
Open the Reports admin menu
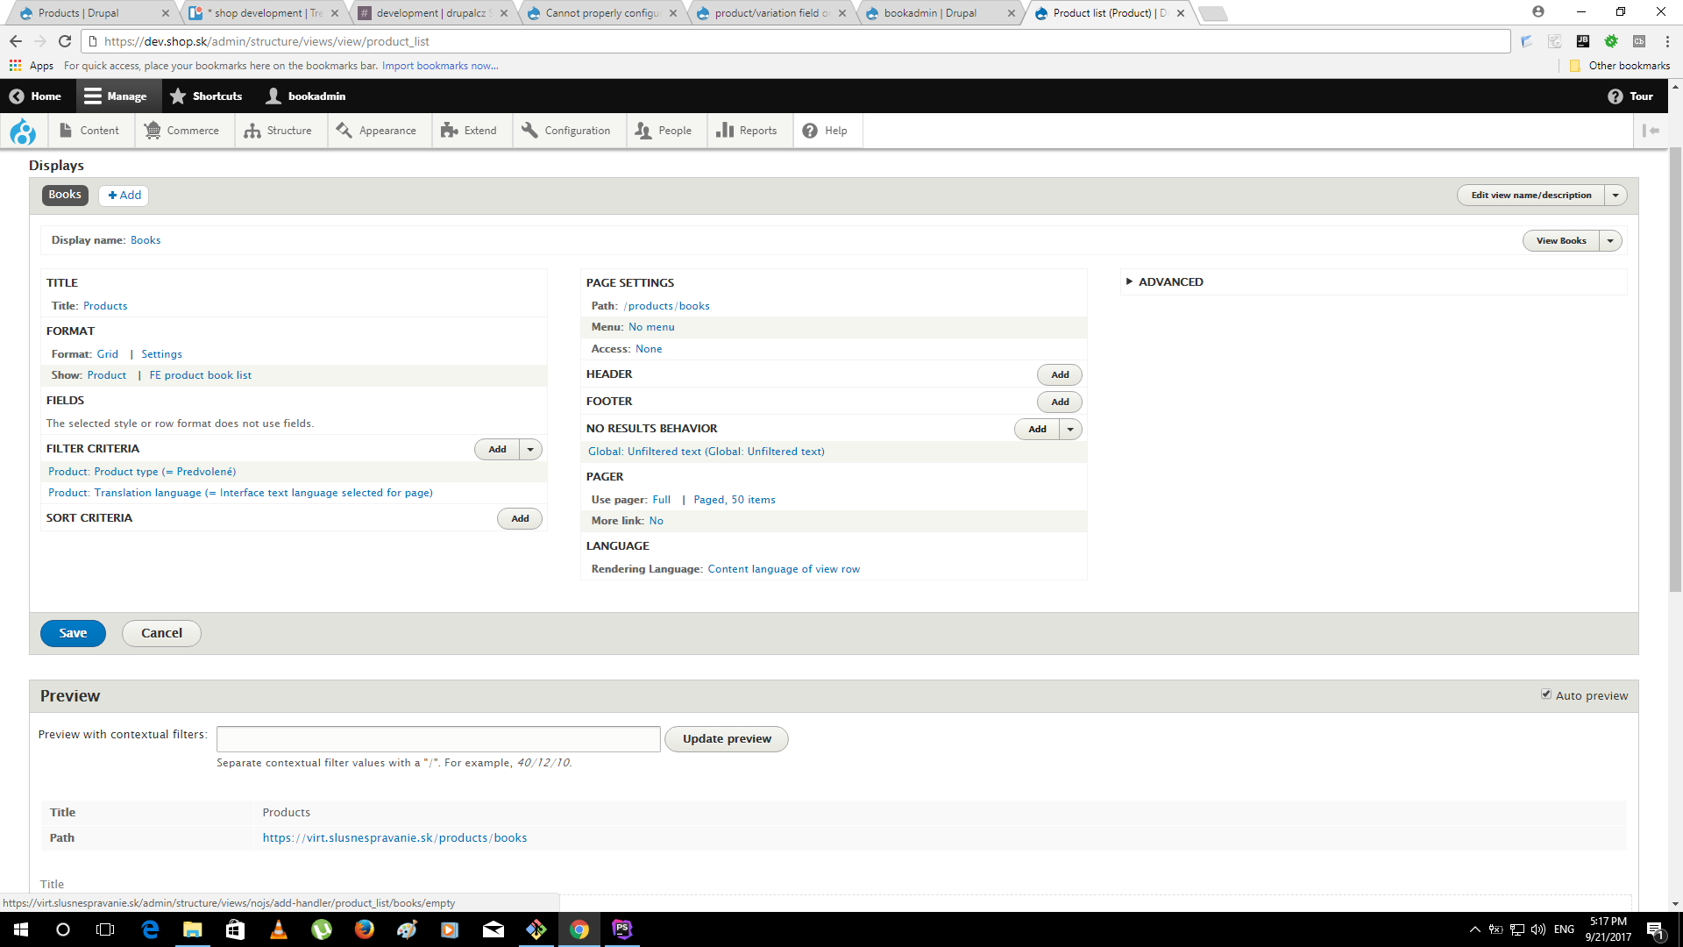click(x=749, y=130)
